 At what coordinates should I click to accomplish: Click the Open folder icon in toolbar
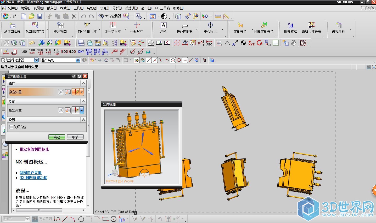coord(32,16)
